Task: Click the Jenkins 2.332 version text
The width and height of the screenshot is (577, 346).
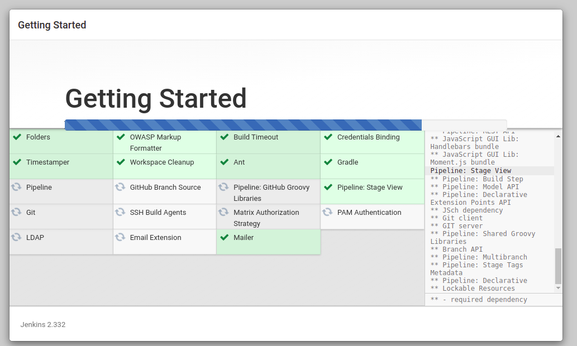Action: point(43,324)
